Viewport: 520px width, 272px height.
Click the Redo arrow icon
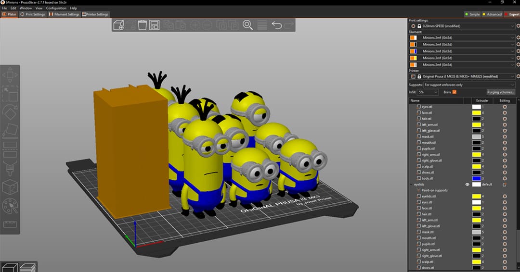tap(289, 25)
